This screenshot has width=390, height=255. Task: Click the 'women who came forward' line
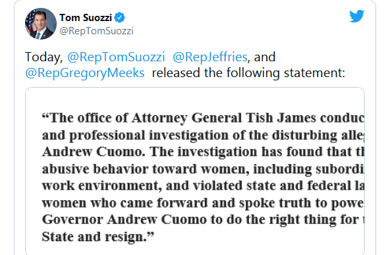203,203
